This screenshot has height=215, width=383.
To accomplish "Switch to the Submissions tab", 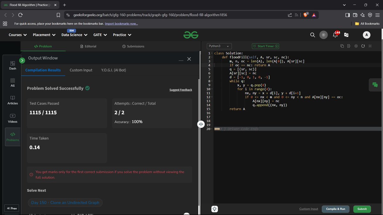I will 133,46.
